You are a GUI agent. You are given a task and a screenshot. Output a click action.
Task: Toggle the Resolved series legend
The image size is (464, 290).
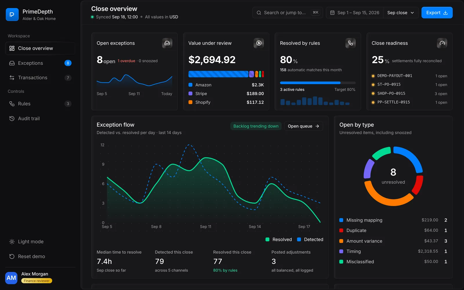279,240
